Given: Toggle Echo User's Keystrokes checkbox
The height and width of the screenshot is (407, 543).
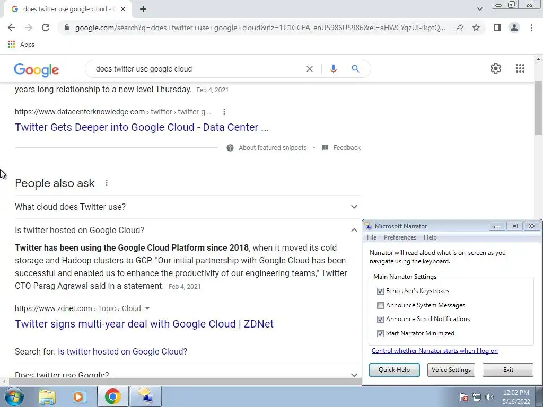Looking at the screenshot, I should coord(380,291).
